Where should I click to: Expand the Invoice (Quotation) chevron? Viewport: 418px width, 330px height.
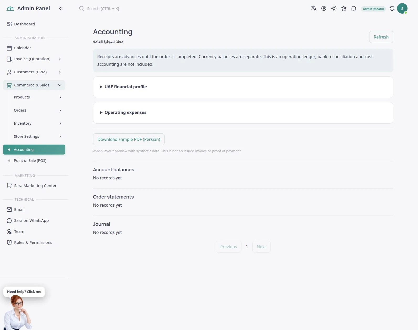coord(60,59)
